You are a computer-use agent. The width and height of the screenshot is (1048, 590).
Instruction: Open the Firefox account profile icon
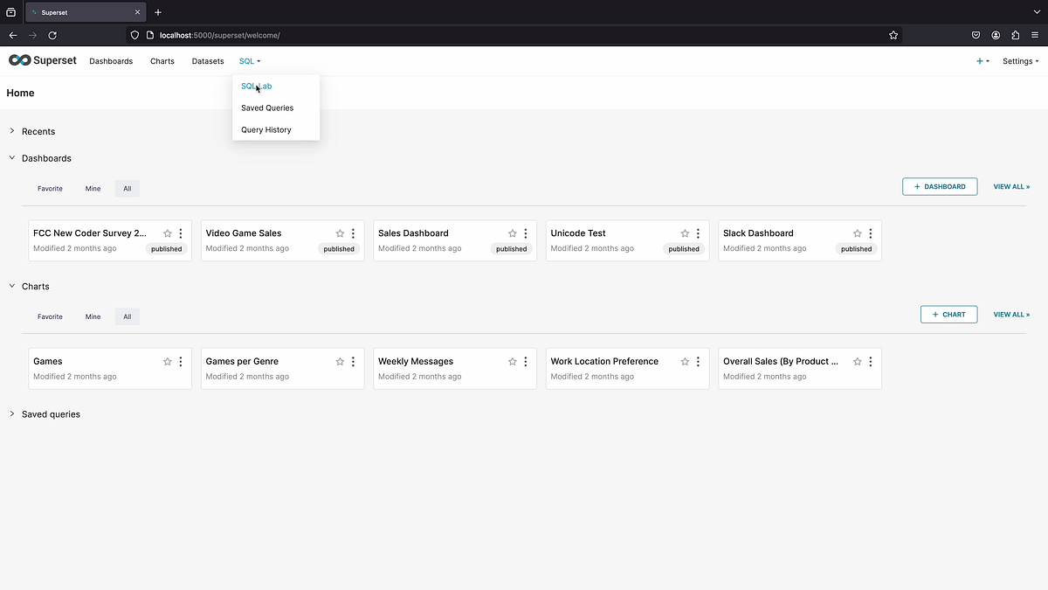[996, 35]
